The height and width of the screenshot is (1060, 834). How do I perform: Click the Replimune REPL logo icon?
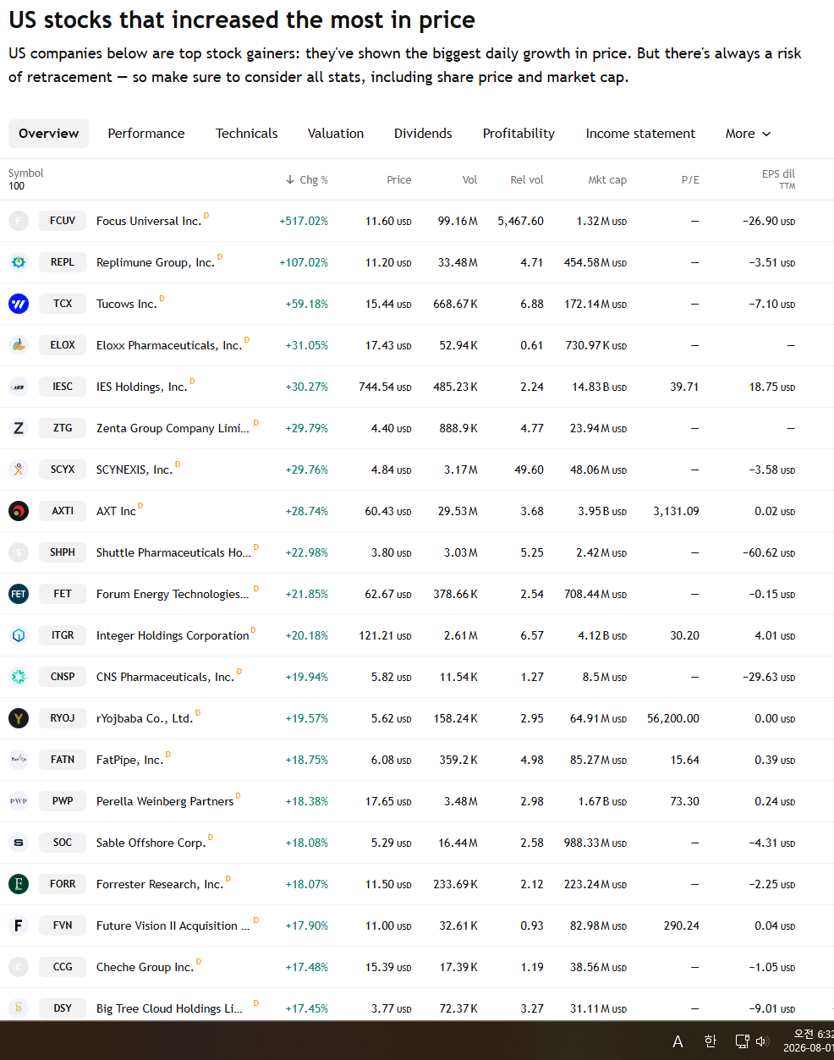[19, 262]
